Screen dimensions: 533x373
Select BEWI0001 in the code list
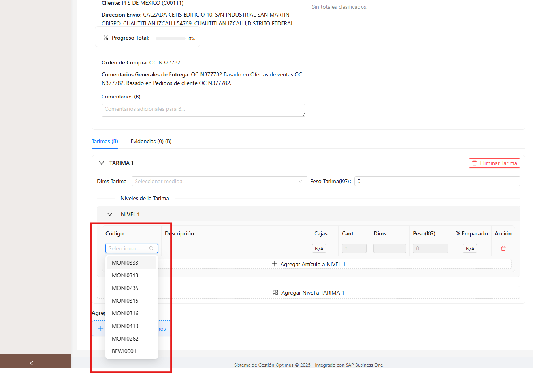coord(132,351)
